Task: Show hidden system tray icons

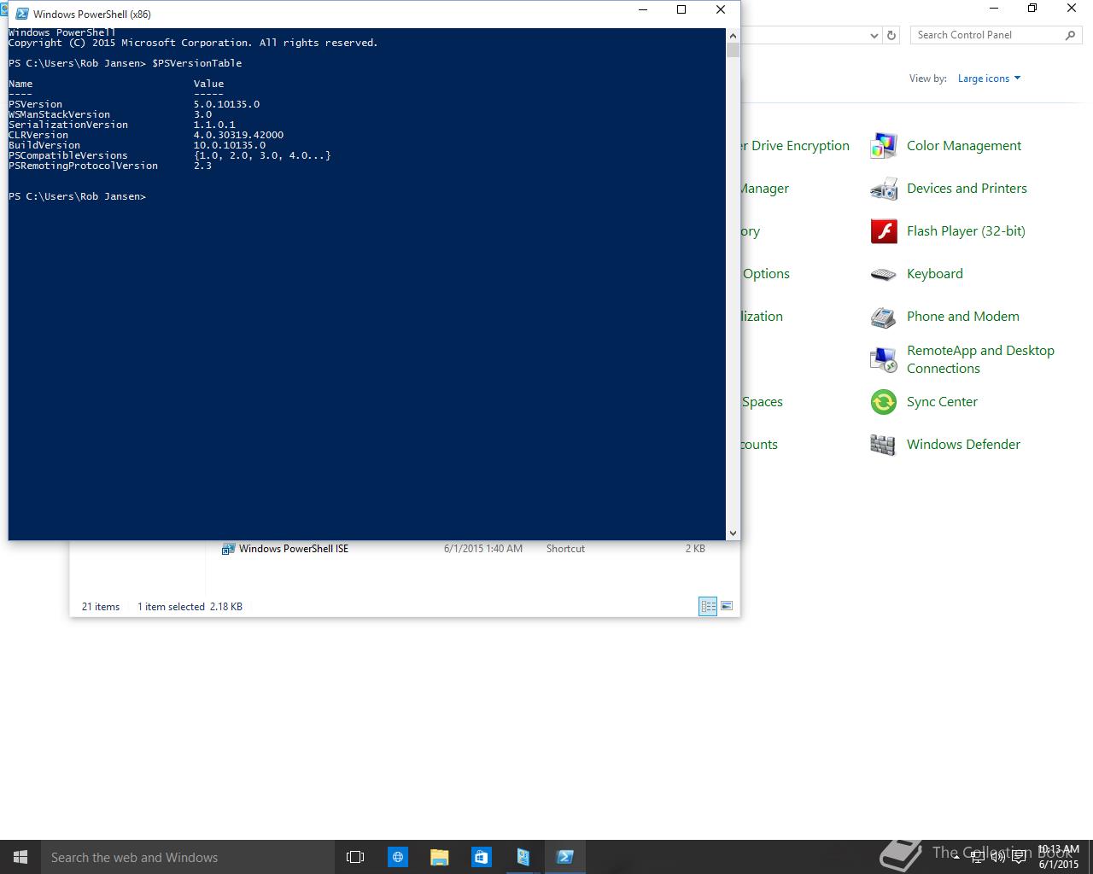Action: tap(955, 857)
